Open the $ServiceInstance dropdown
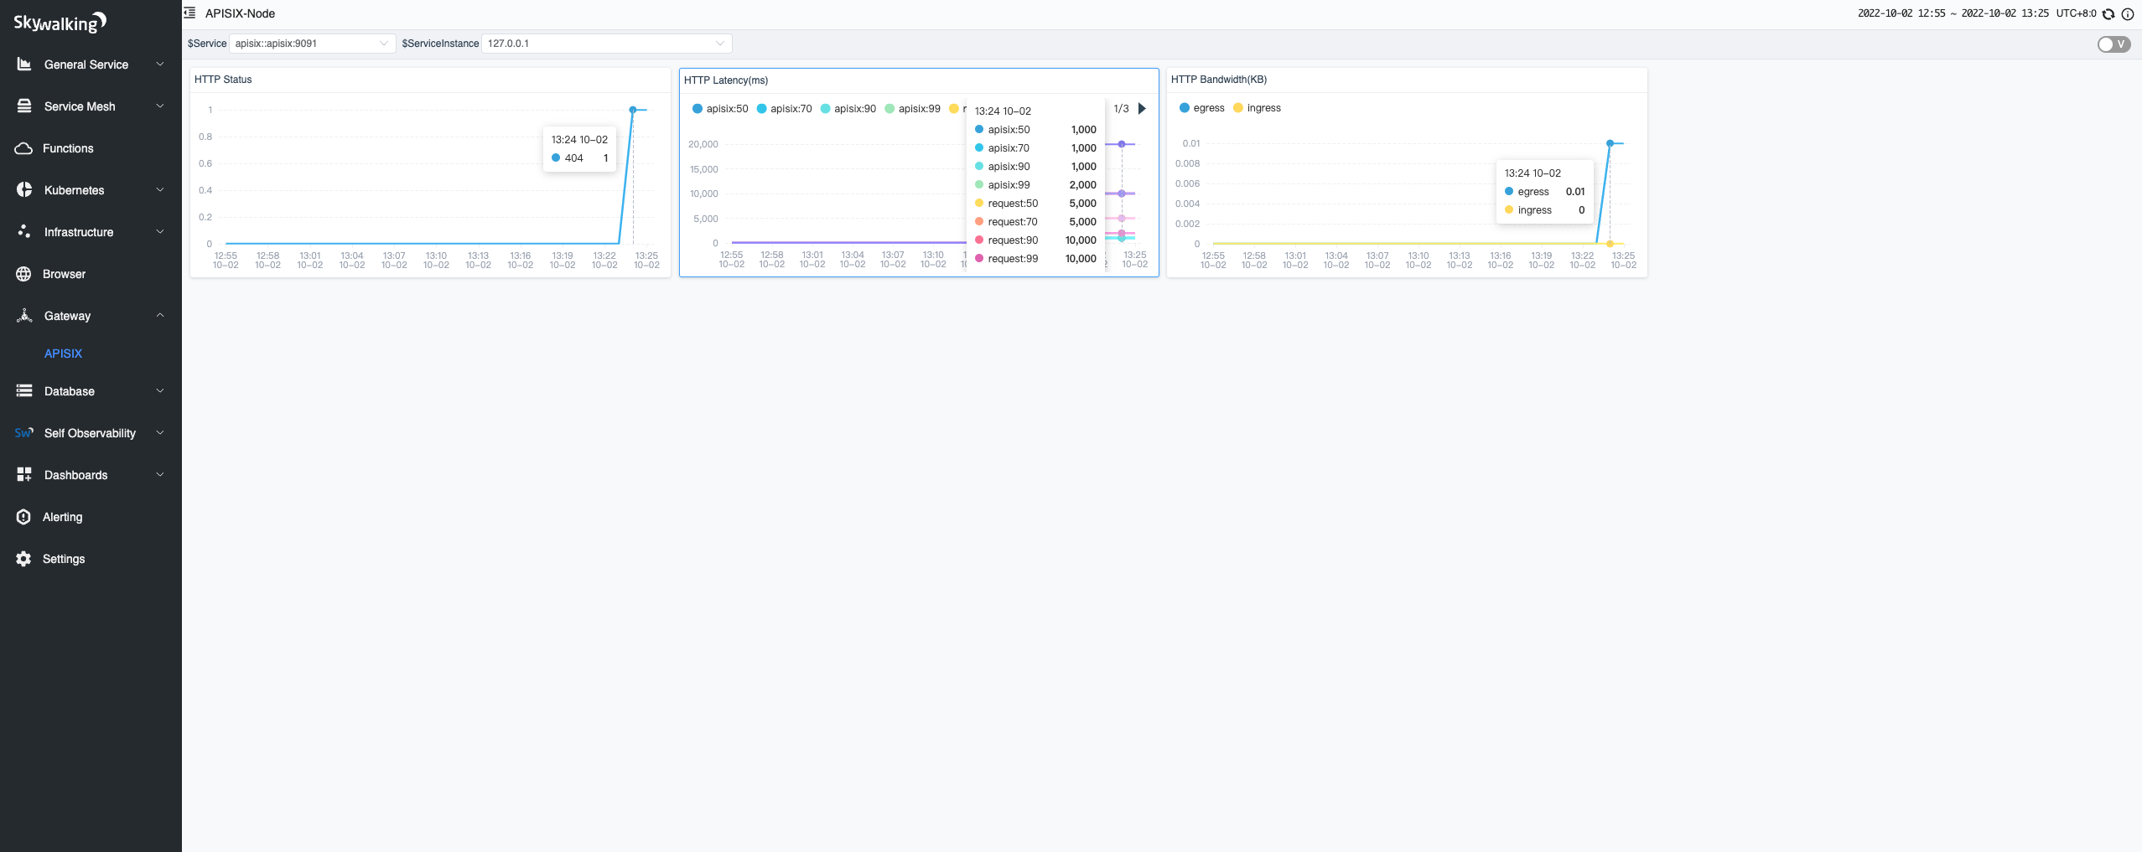The image size is (2142, 852). coord(606,44)
